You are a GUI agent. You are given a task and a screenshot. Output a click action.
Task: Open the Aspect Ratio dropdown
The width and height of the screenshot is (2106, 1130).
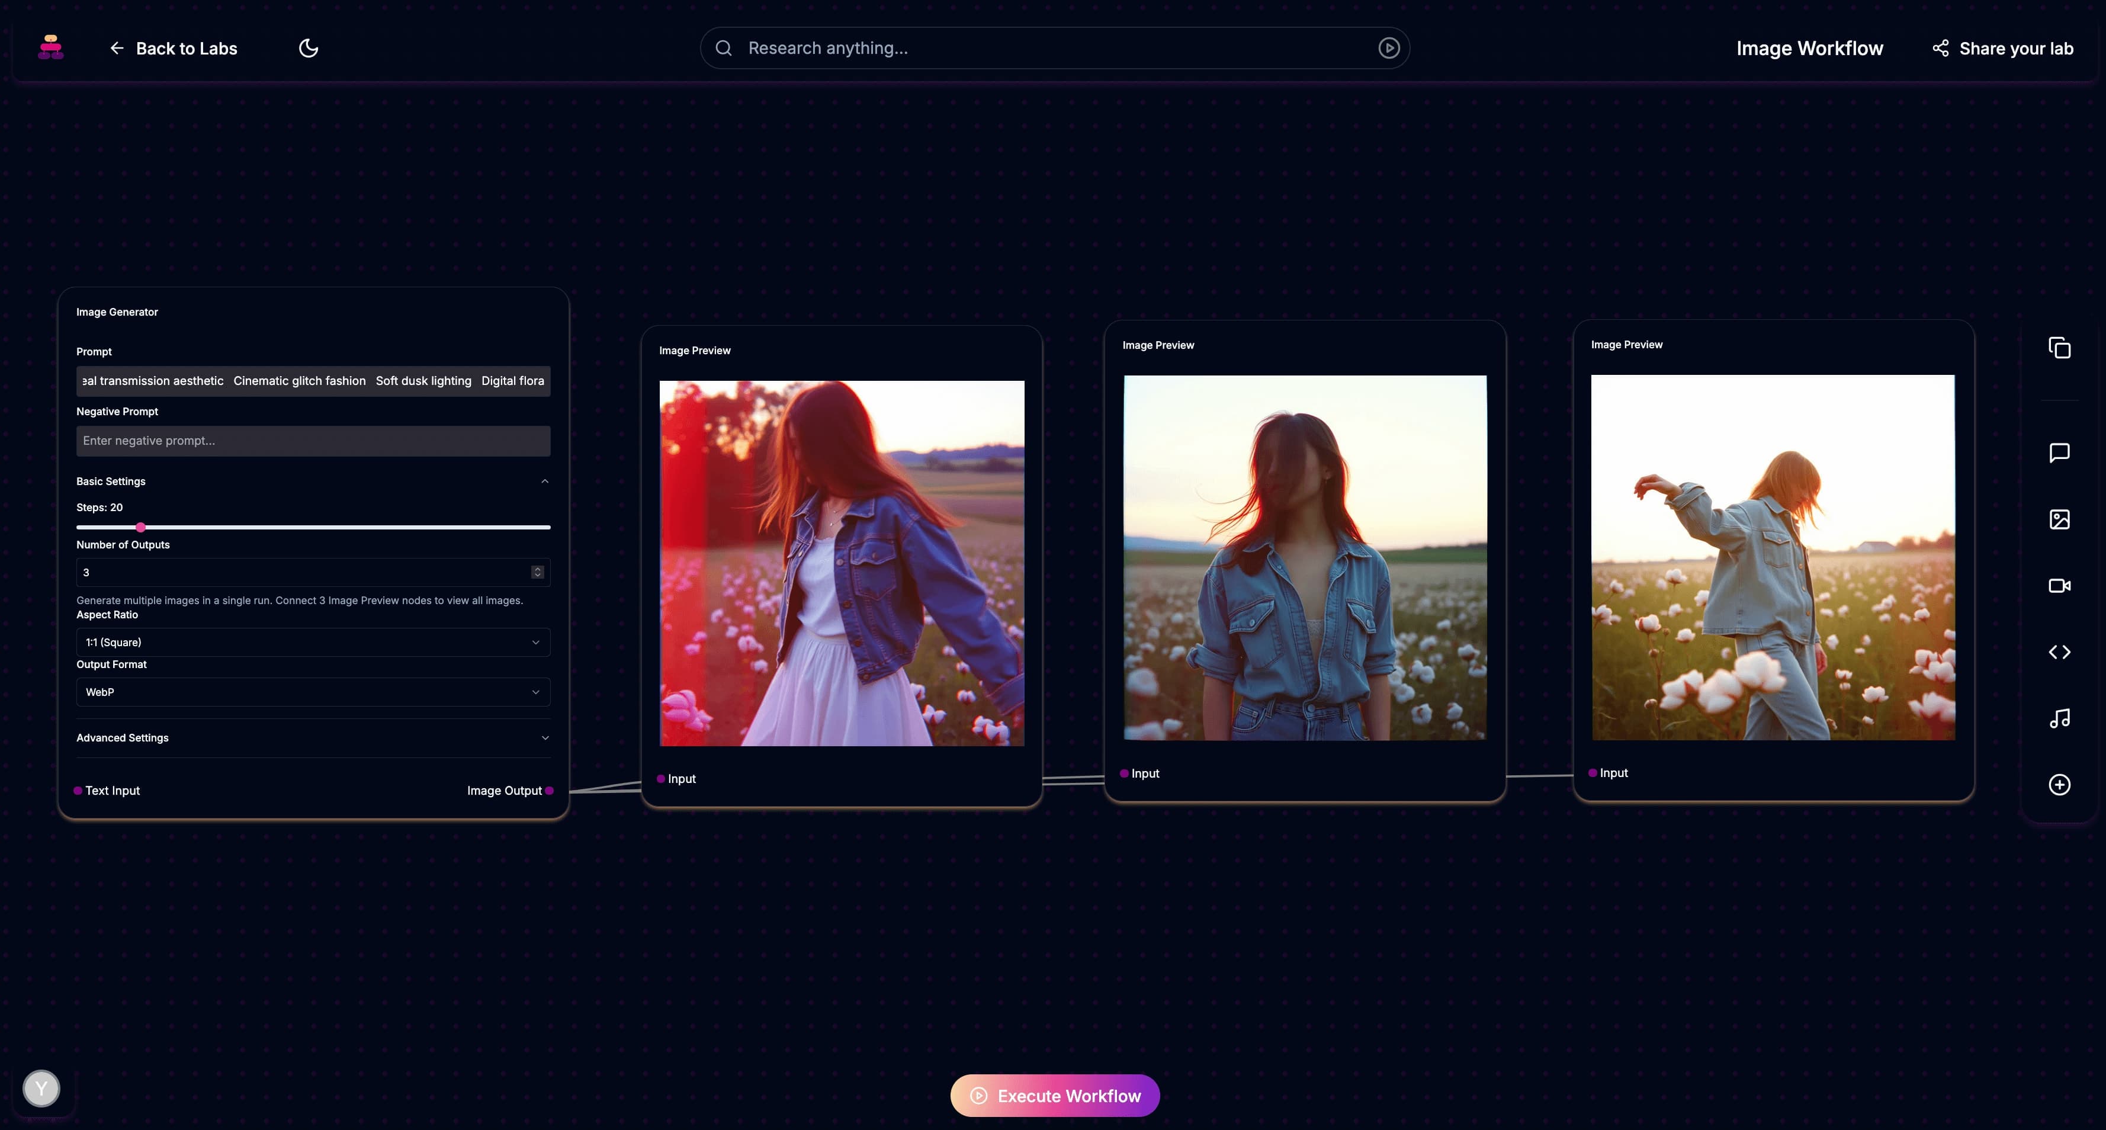[312, 642]
